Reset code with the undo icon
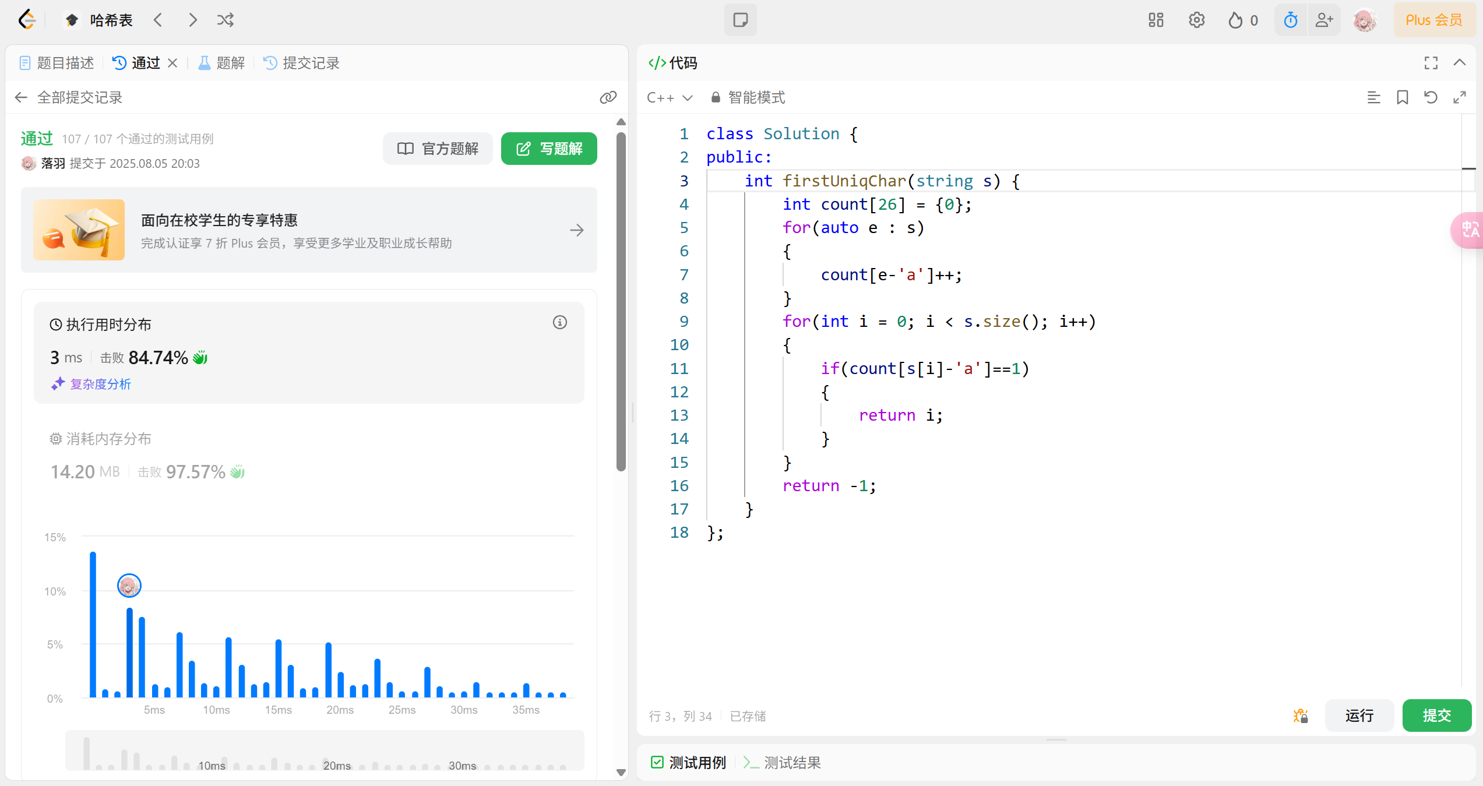This screenshot has width=1483, height=786. pyautogui.click(x=1431, y=97)
